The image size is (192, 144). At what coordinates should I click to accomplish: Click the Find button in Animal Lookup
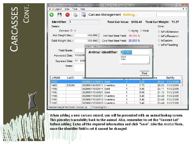pos(145,73)
